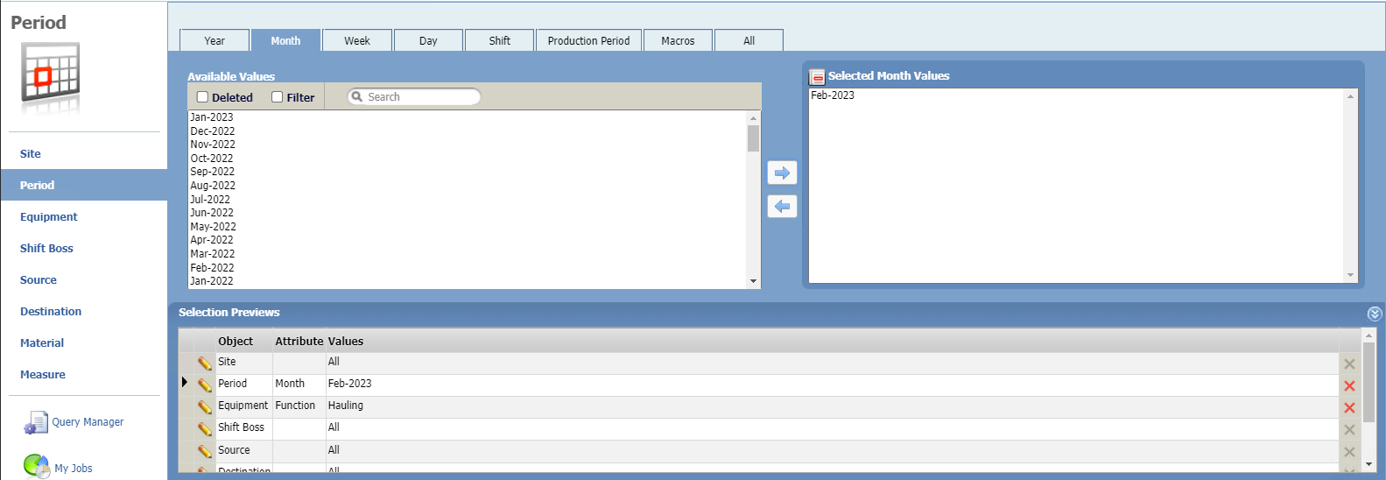This screenshot has height=480, width=1386.
Task: Click the right arrow to add month
Action: point(782,173)
